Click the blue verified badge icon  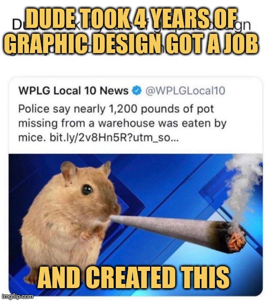pos(137,91)
